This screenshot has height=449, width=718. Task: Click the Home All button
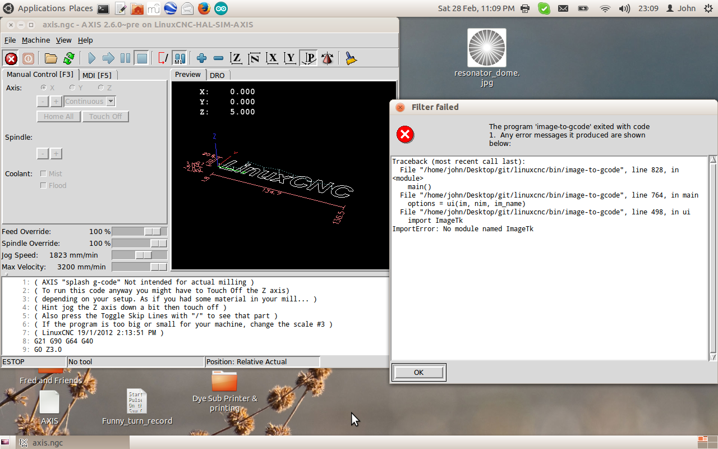[58, 117]
